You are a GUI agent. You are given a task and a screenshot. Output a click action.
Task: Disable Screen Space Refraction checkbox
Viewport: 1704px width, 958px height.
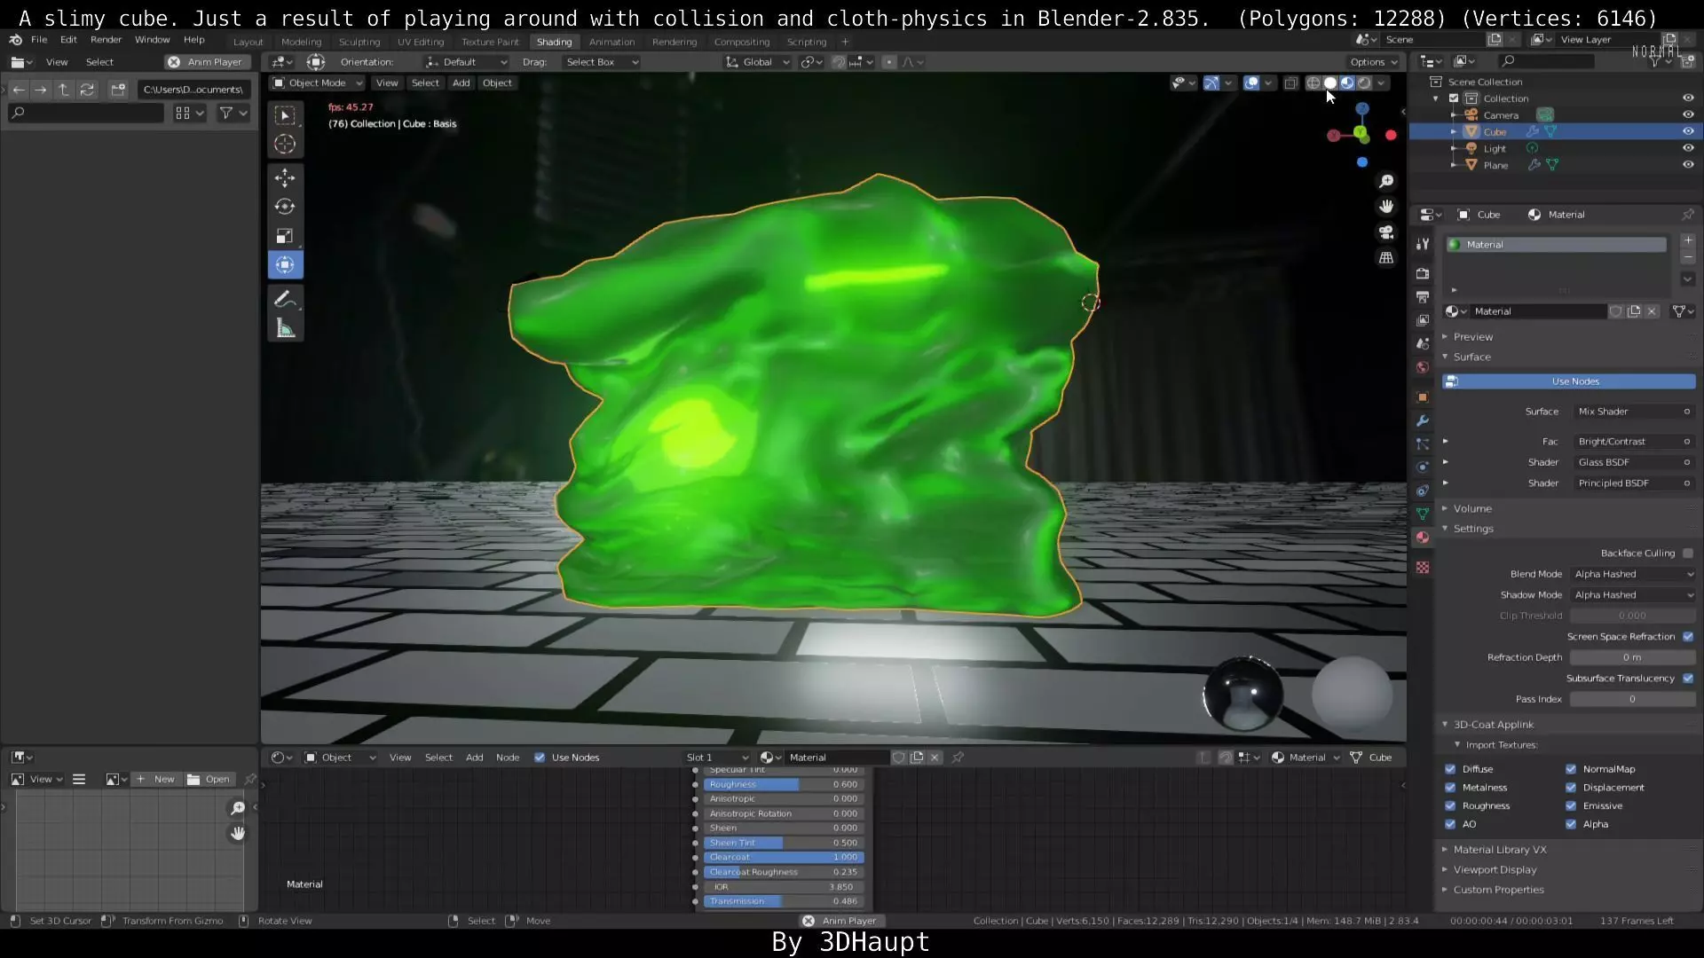(x=1688, y=636)
